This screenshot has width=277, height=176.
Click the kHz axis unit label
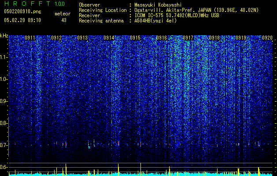(4, 36)
